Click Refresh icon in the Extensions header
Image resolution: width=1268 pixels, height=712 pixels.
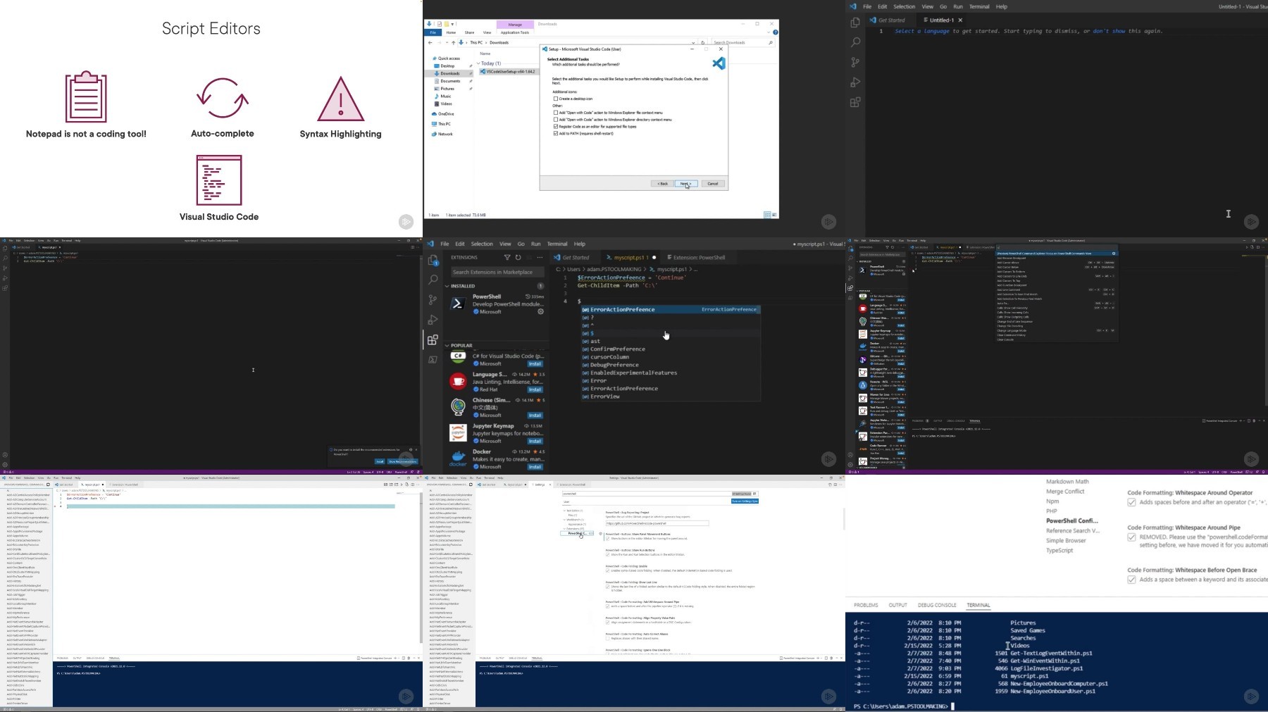click(518, 258)
